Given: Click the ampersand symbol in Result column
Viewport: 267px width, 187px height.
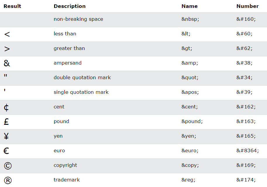Looking at the screenshot, I should 7,63.
